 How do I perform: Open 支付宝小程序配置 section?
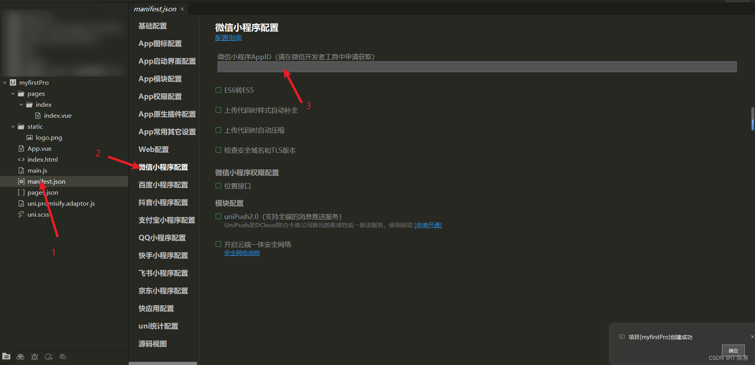click(167, 220)
